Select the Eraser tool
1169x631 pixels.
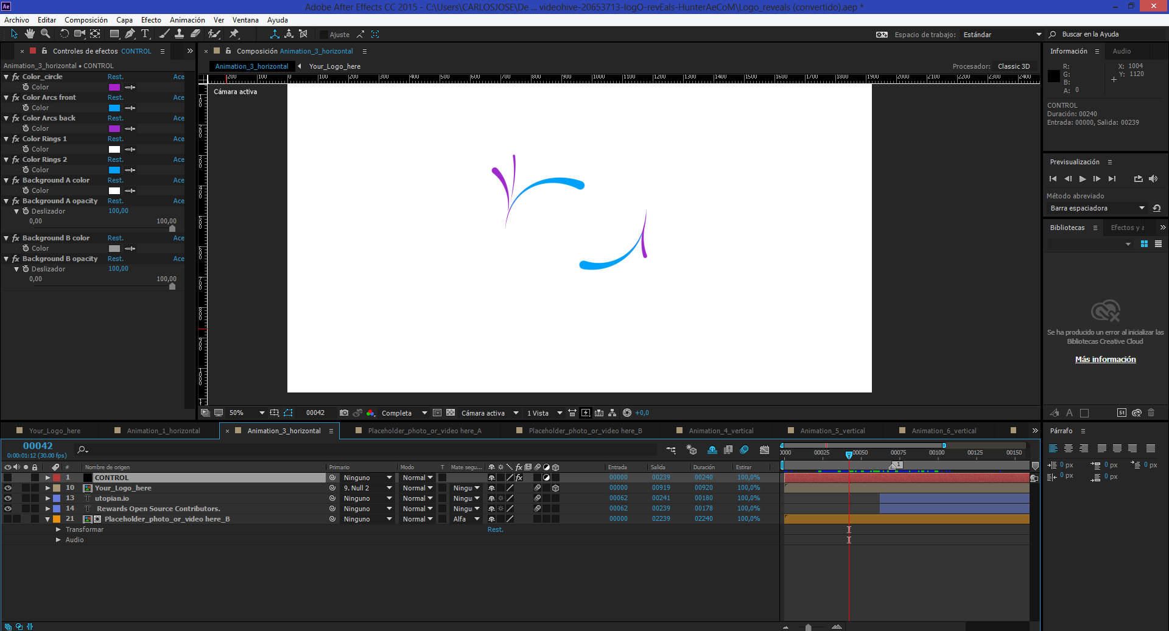click(195, 34)
